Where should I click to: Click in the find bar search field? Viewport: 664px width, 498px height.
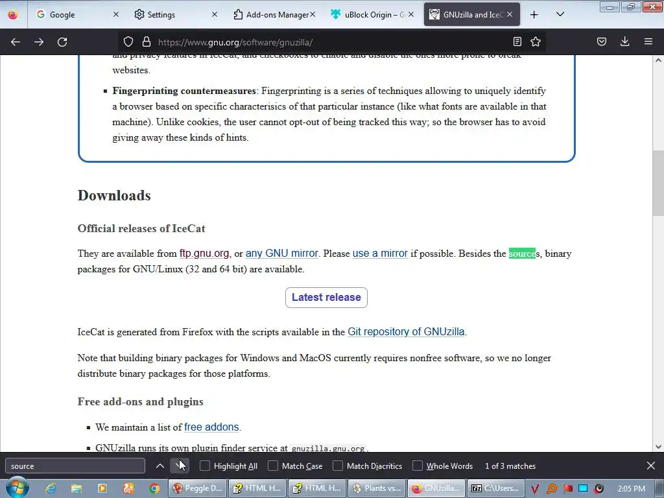pyautogui.click(x=75, y=466)
